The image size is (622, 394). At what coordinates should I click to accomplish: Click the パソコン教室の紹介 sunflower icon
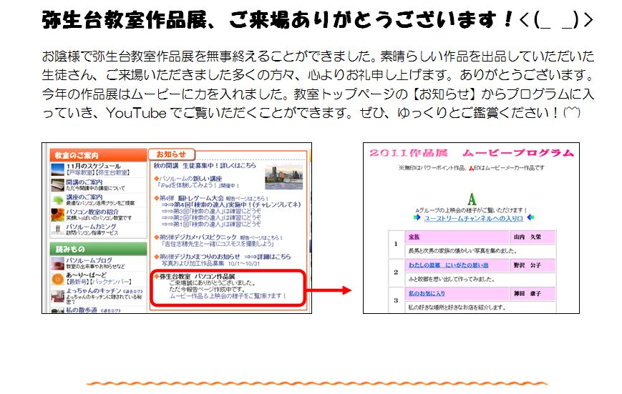click(57, 215)
